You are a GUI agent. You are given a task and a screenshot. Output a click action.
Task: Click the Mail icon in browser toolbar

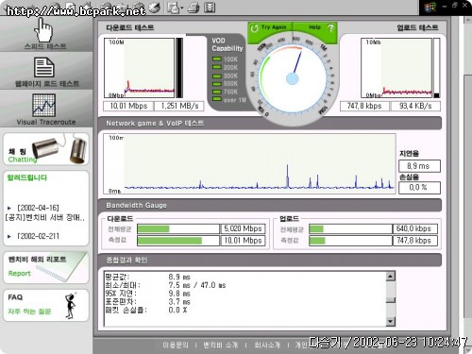click(x=173, y=8)
